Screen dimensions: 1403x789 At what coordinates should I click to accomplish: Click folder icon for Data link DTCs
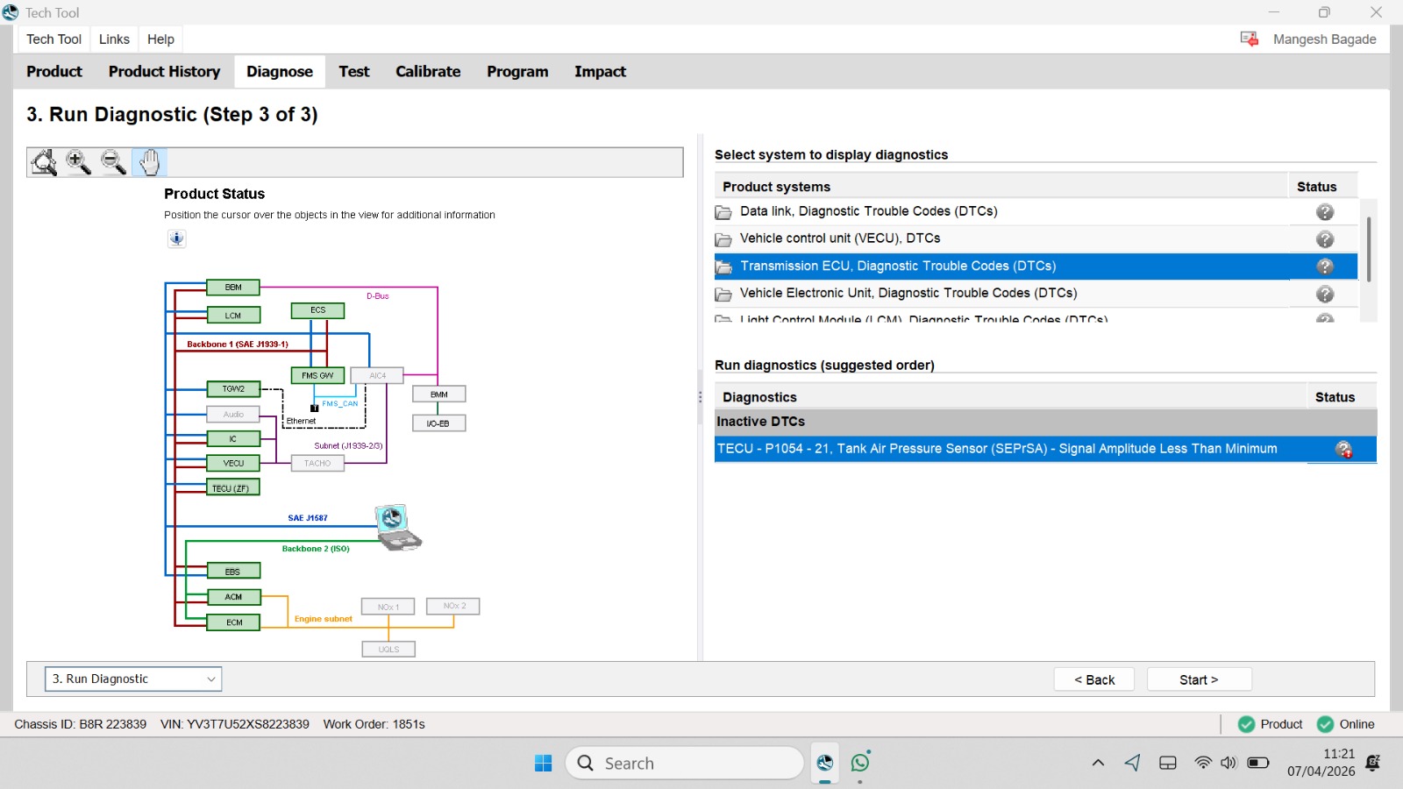(723, 212)
